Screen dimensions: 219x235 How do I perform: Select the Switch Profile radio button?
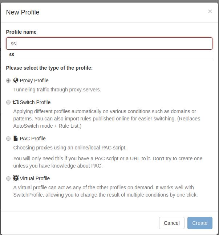tap(8, 102)
